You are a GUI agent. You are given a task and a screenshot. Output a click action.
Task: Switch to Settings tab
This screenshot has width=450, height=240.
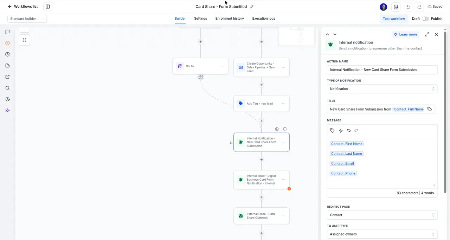[200, 19]
